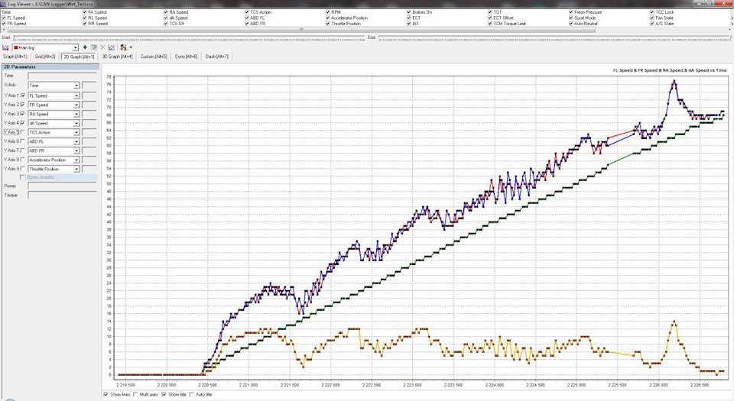This screenshot has width=734, height=401.
Task: Toggle the FL Speed channel checkbox
Action: (5, 18)
